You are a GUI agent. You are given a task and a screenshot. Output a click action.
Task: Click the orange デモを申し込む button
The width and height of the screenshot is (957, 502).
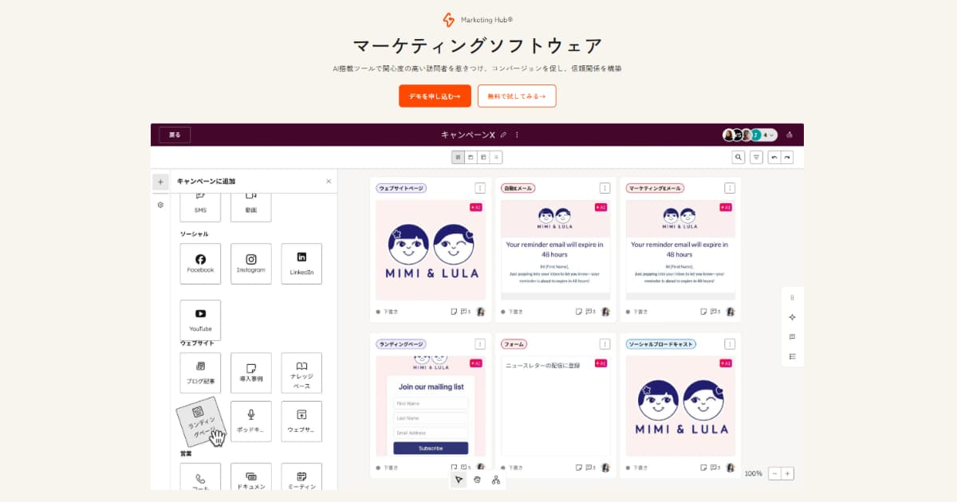pyautogui.click(x=435, y=96)
